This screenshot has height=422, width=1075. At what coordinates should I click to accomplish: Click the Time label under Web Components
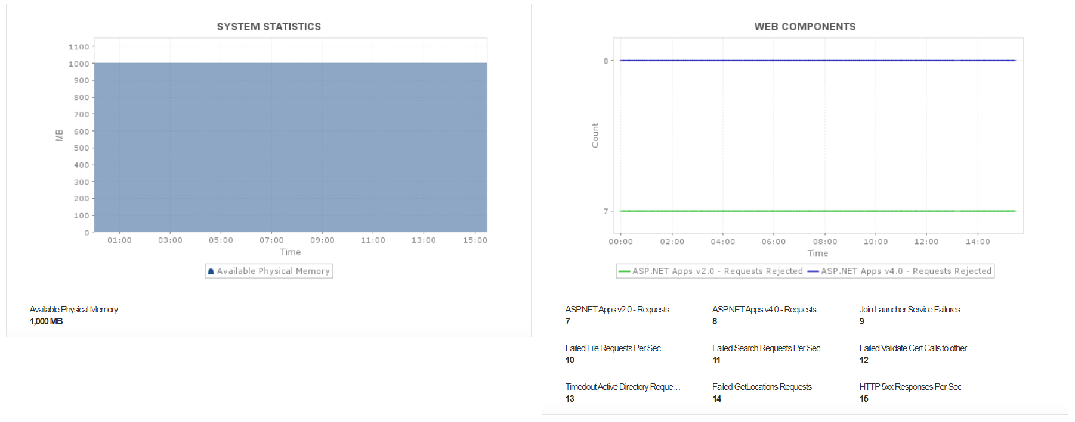click(x=818, y=254)
